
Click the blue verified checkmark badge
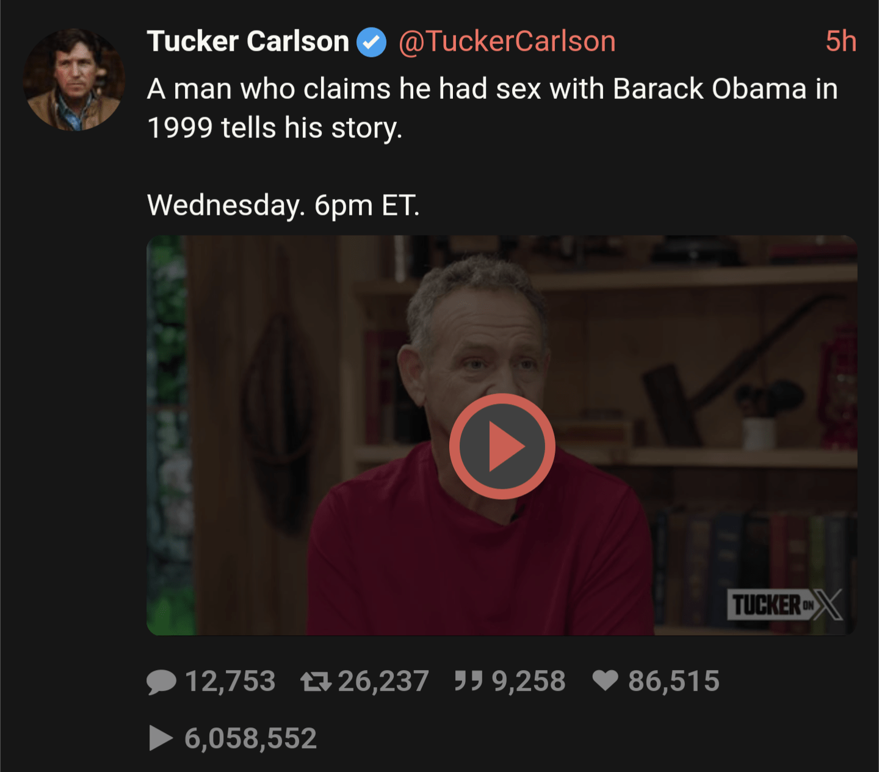coord(371,42)
